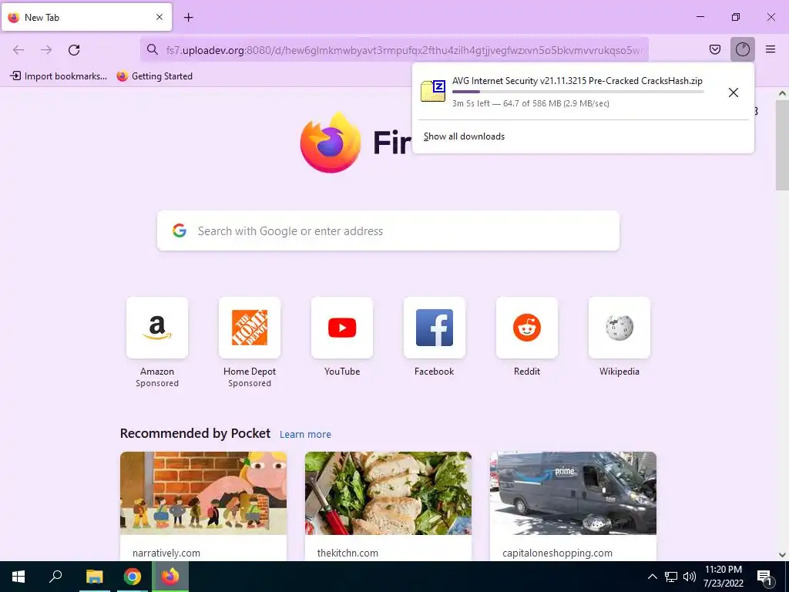
Task: Open the narratively.com Pocket story thumbnail
Action: click(x=203, y=493)
